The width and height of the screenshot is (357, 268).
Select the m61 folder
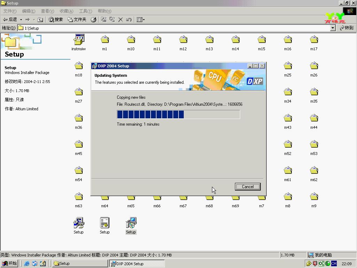pyautogui.click(x=288, y=174)
